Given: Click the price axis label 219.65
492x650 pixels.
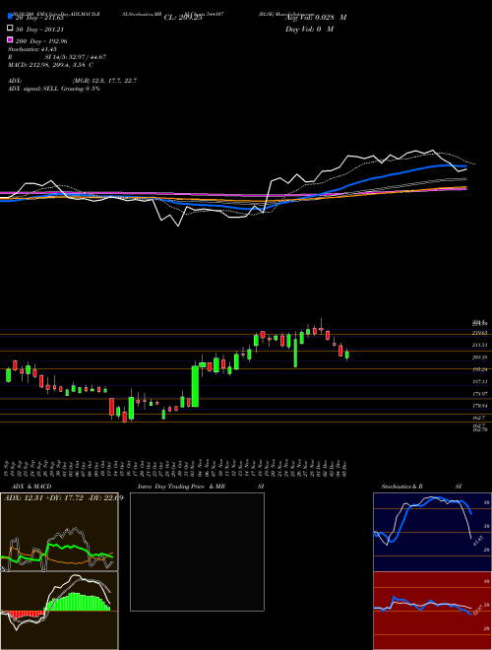Looking at the screenshot, I should click(480, 333).
